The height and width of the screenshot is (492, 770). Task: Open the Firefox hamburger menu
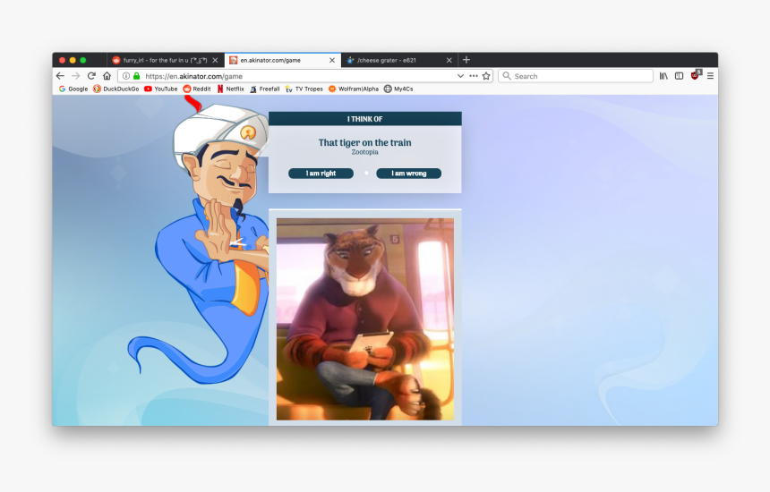710,76
